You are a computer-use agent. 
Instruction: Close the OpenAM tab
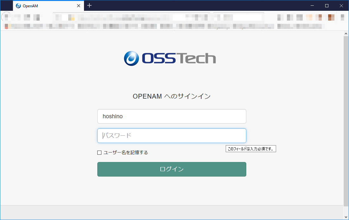[79, 6]
